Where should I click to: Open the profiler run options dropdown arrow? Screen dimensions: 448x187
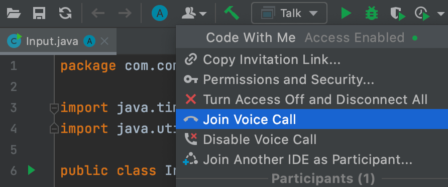click(441, 13)
